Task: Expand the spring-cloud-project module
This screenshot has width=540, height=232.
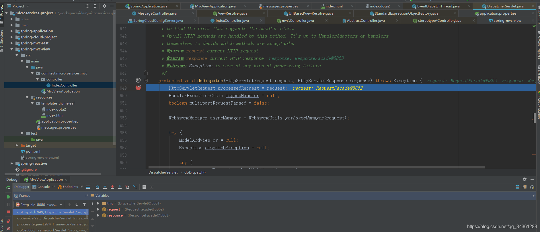Action: (x=12, y=37)
